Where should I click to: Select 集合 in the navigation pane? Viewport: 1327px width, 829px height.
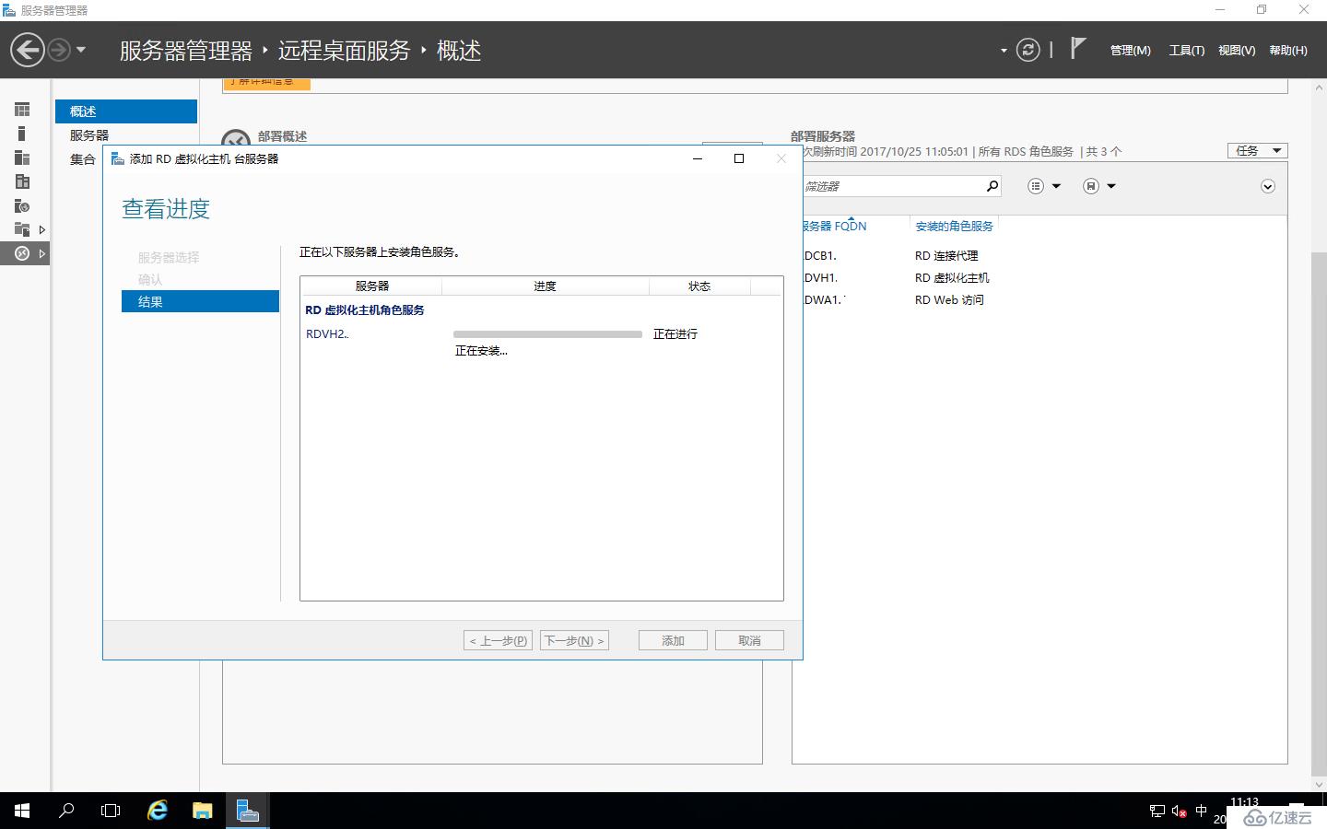(x=83, y=159)
